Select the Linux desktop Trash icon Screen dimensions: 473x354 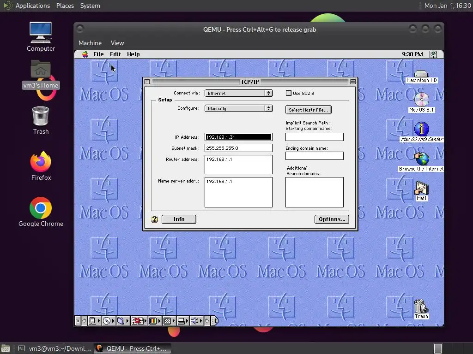click(41, 120)
